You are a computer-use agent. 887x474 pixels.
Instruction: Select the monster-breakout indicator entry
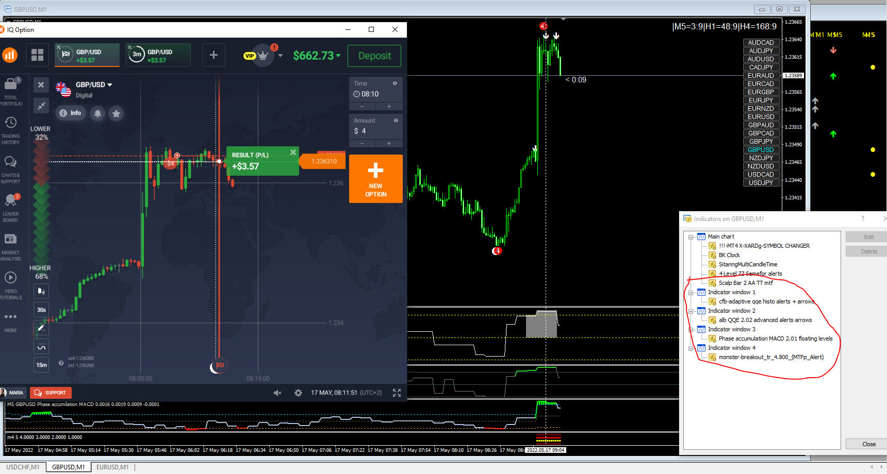pyautogui.click(x=771, y=357)
